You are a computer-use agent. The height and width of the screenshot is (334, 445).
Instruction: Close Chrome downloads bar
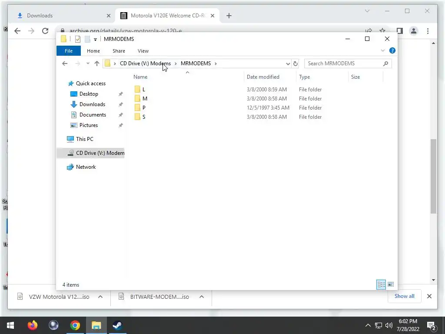pos(429,296)
